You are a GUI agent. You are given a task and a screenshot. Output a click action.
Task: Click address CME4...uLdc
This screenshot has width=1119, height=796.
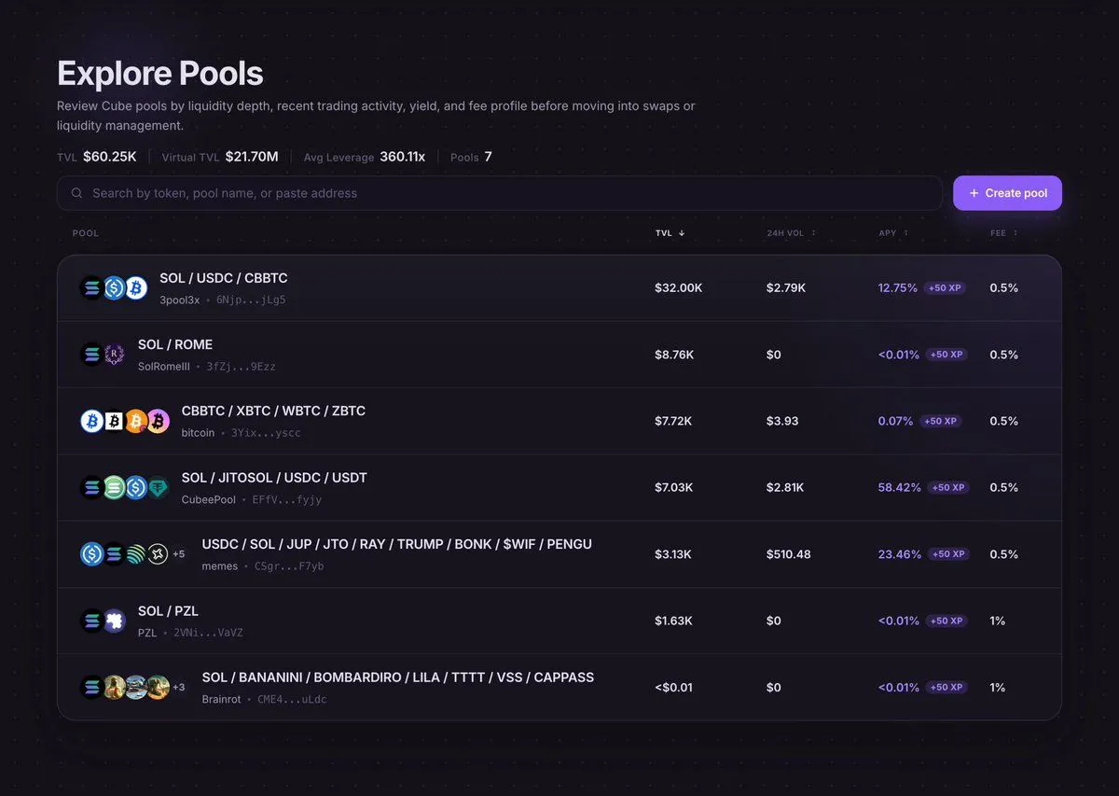(292, 700)
